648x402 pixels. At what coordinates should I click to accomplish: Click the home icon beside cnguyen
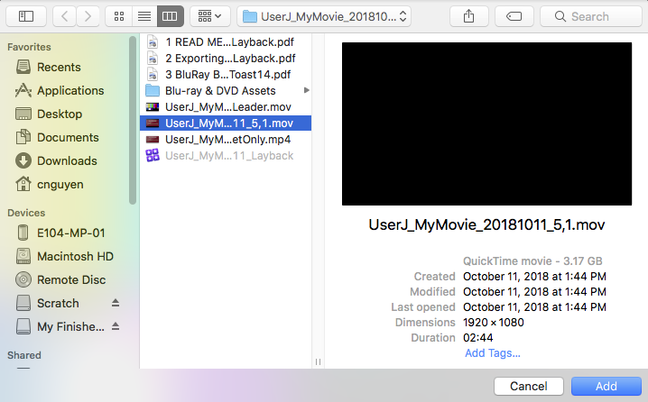coord(23,184)
